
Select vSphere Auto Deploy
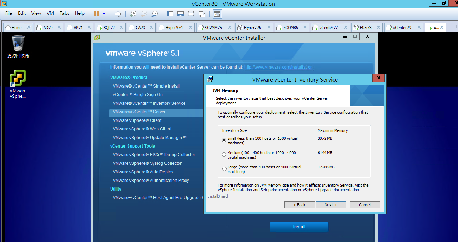tap(143, 172)
